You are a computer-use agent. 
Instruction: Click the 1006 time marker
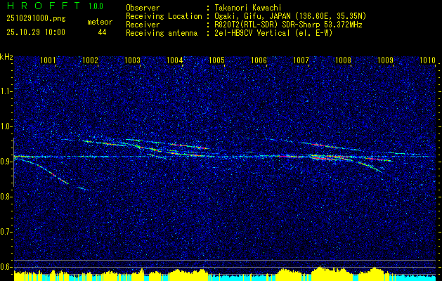(x=259, y=60)
